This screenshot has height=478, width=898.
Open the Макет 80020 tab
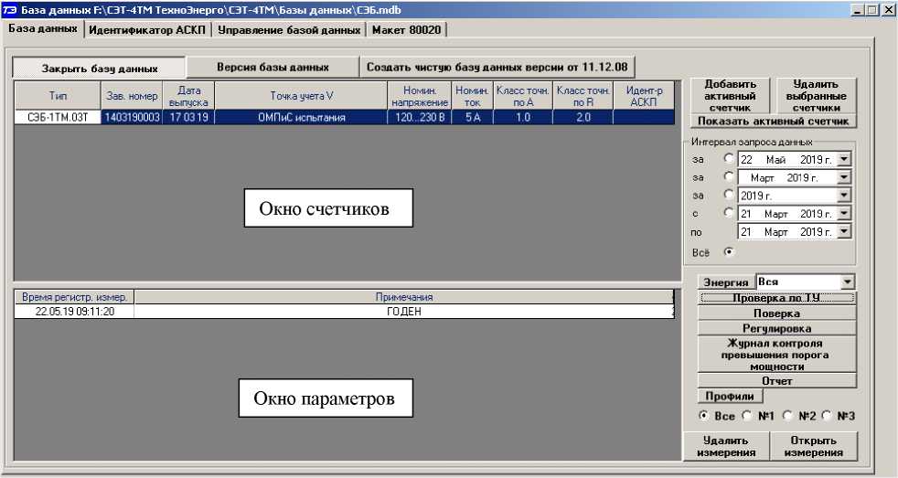coord(406,29)
